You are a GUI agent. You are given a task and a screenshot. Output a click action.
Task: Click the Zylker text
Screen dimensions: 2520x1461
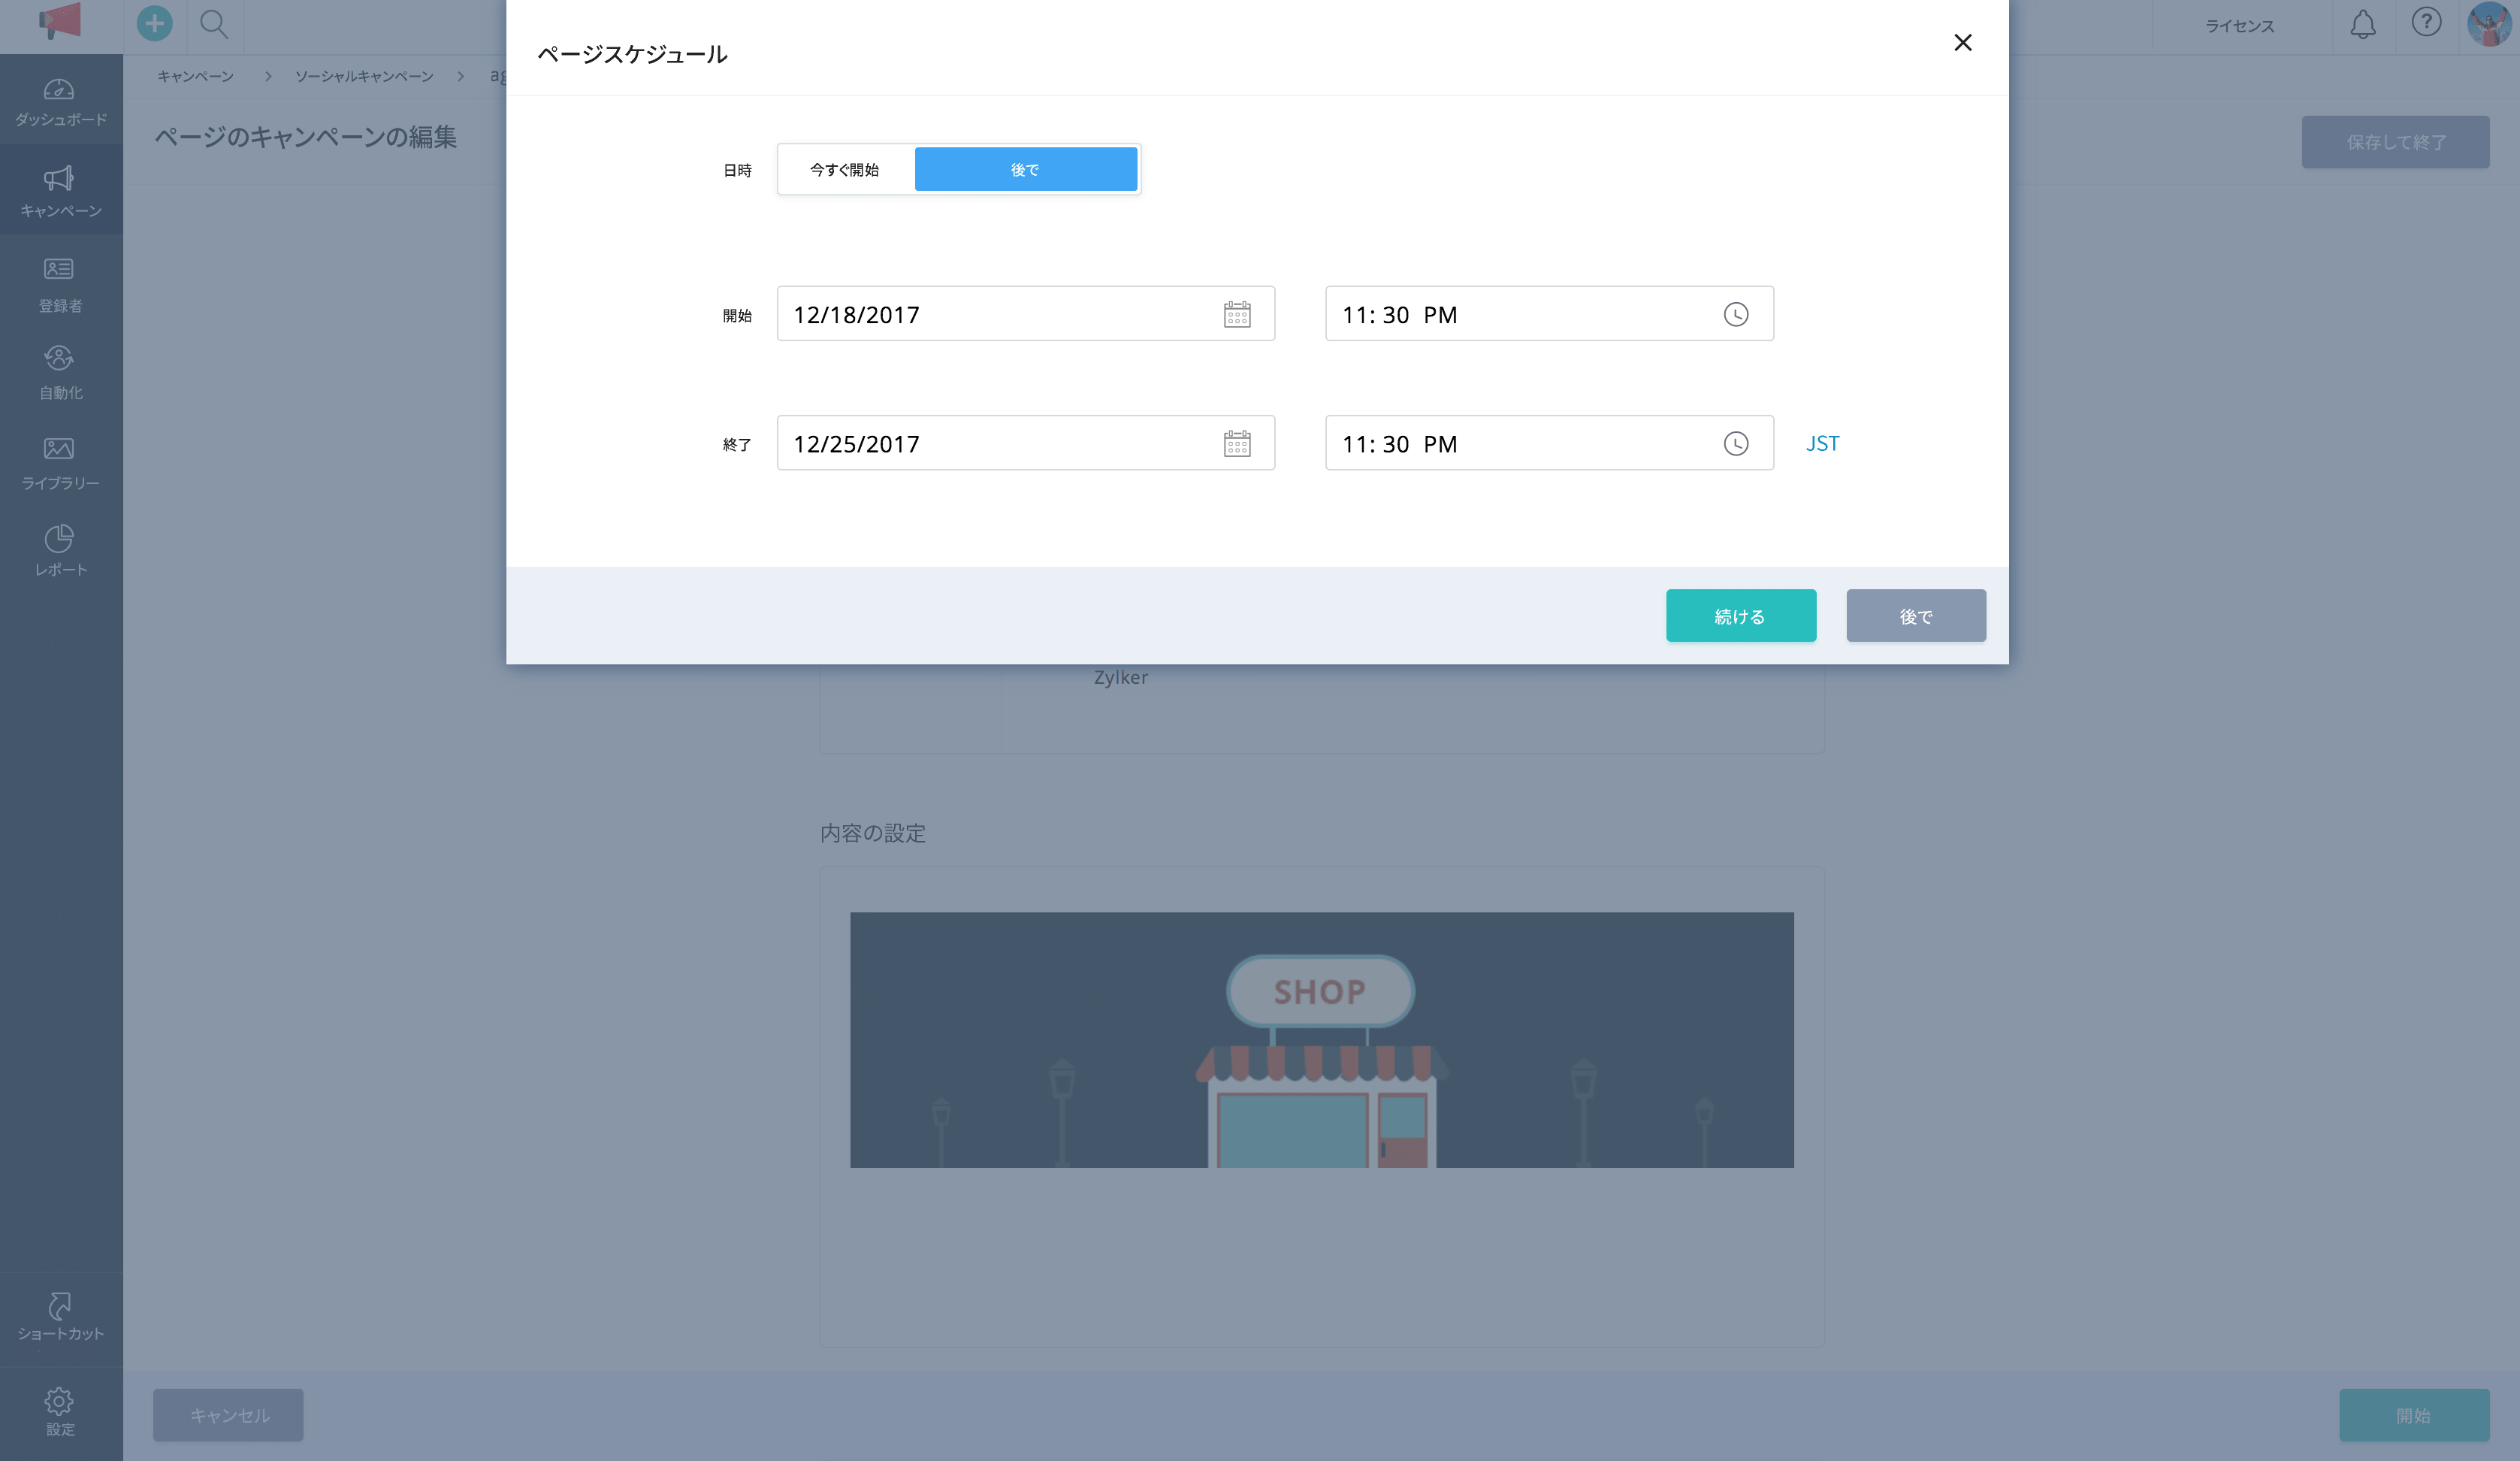1120,677
